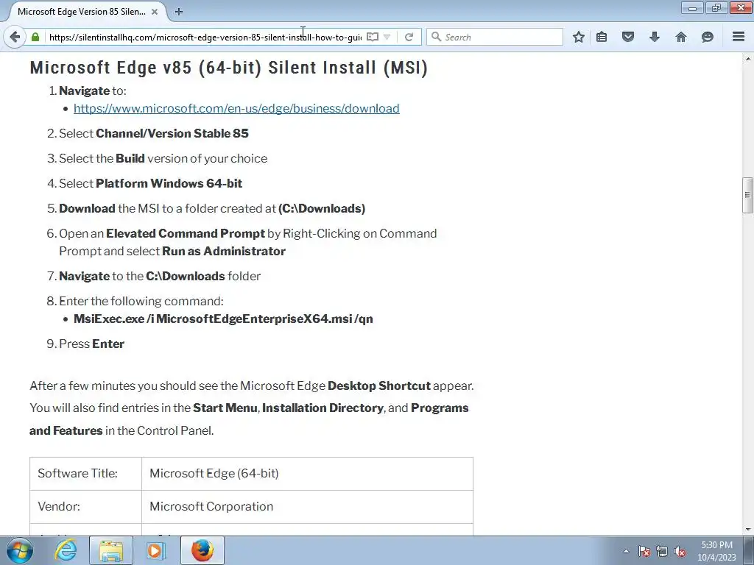This screenshot has width=754, height=565.
Task: Minimize the Firefox window
Action: click(692, 7)
